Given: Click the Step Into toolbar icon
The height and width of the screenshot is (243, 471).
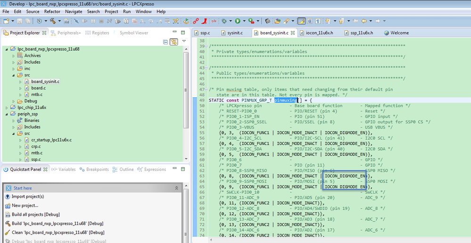Looking at the screenshot, I should point(143,21).
